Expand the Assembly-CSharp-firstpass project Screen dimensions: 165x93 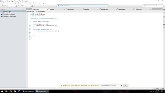tap(2, 16)
